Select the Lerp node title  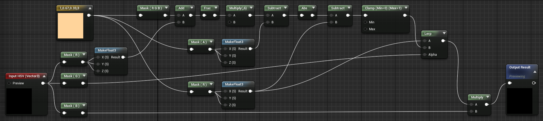tap(428, 34)
